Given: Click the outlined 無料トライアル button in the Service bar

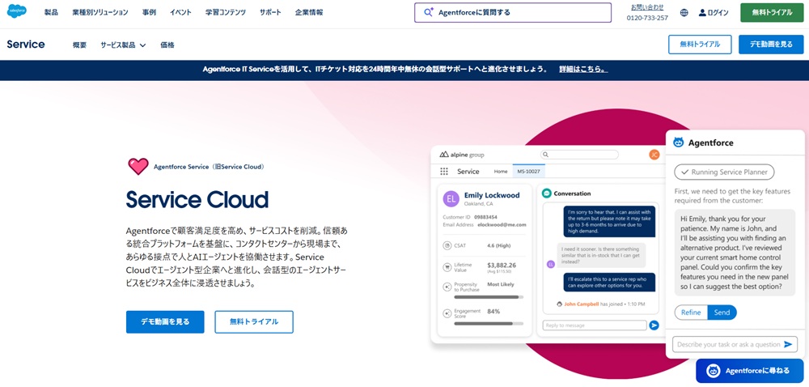Looking at the screenshot, I should (700, 45).
